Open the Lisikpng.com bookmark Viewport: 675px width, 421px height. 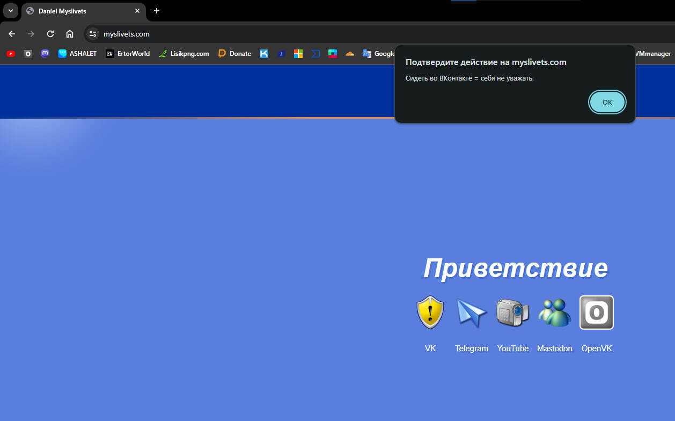click(x=184, y=54)
